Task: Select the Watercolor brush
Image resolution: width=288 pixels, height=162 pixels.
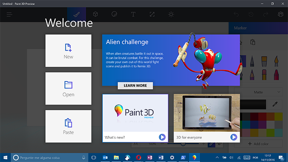Action: coord(276,61)
